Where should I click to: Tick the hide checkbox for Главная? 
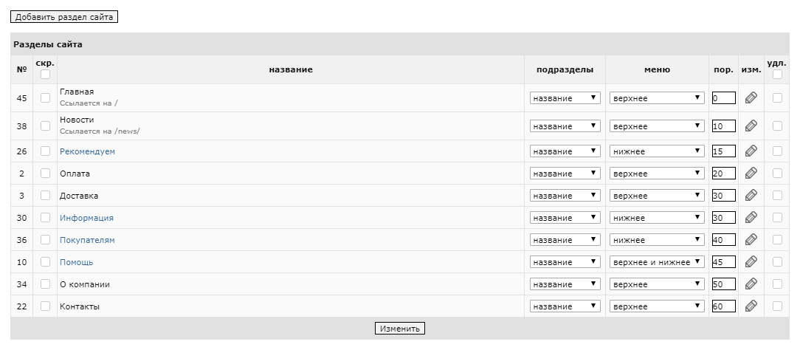(46, 98)
